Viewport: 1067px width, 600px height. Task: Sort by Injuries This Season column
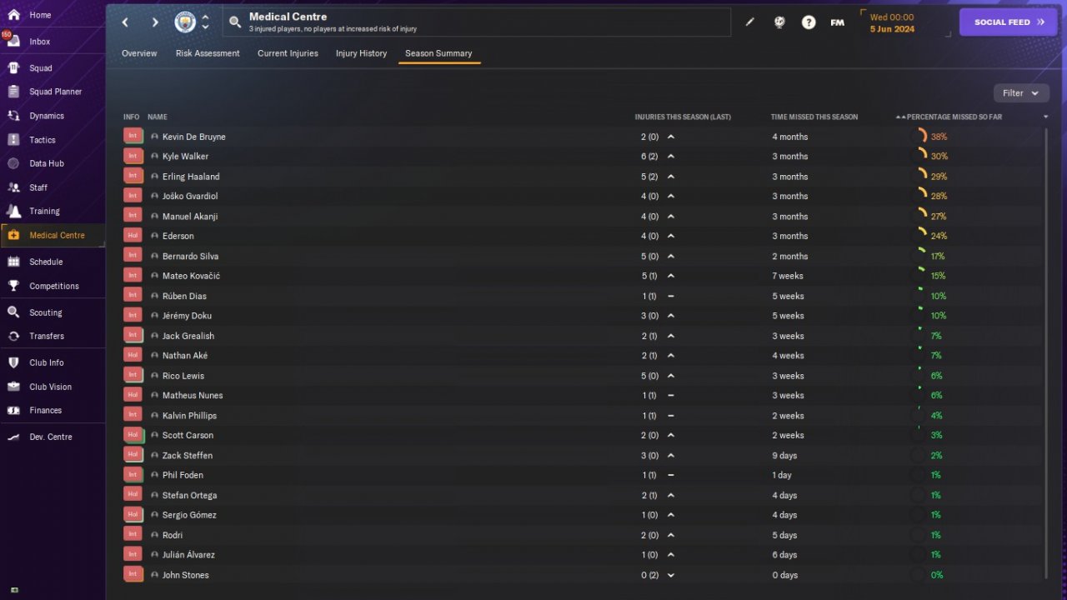pos(683,117)
